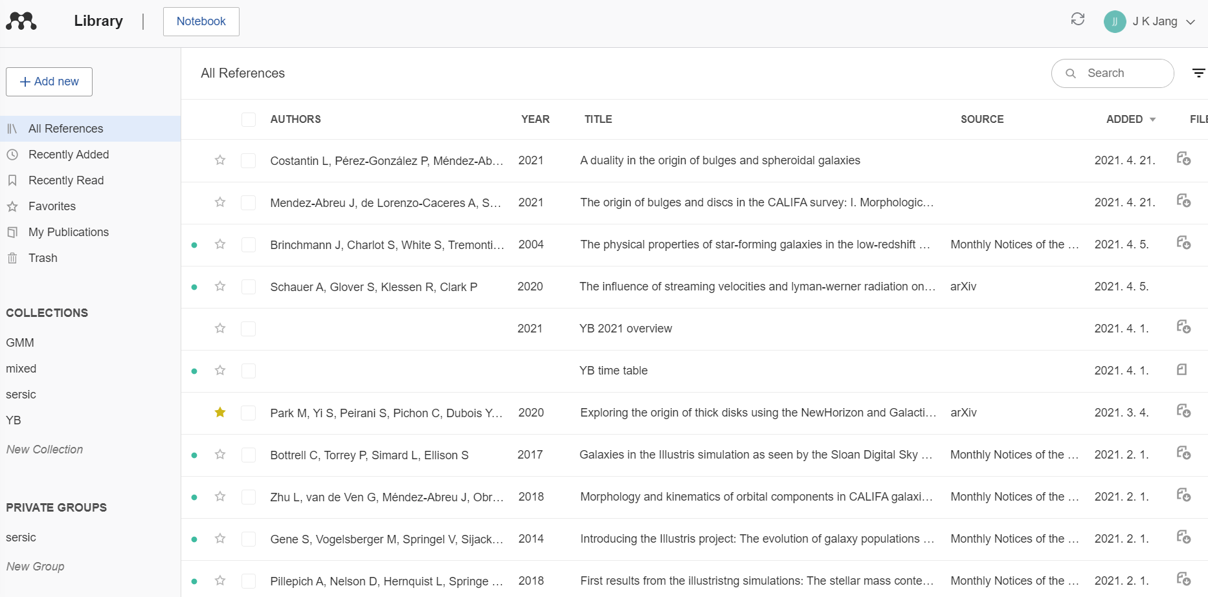Expand the J K Jang account menu
This screenshot has height=597, width=1208.
coord(1190,22)
